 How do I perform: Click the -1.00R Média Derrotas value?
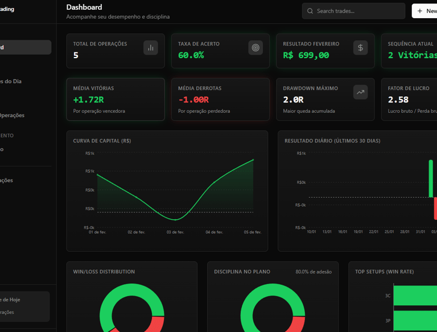193,100
